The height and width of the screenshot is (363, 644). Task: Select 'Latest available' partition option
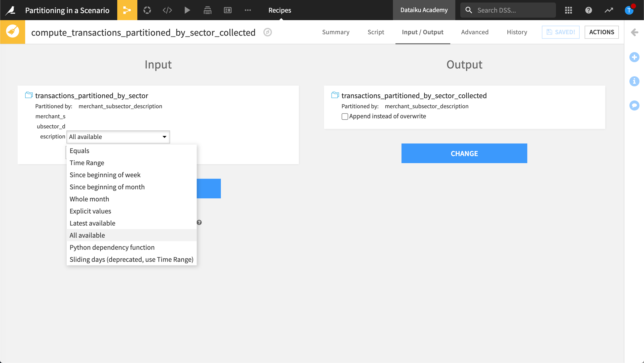92,223
